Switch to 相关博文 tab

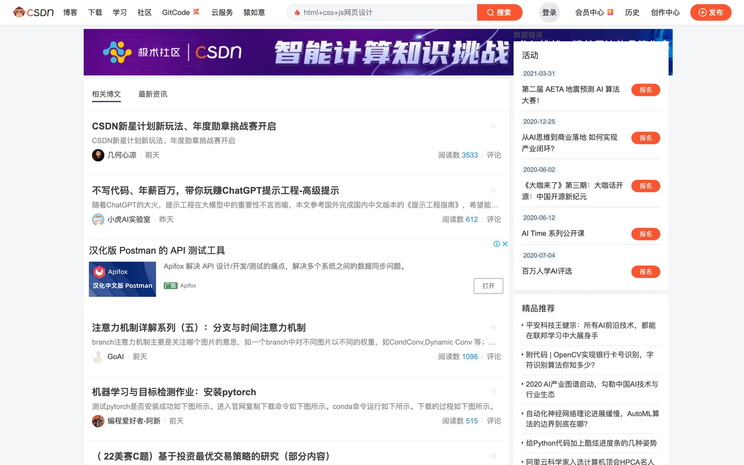pyautogui.click(x=106, y=94)
